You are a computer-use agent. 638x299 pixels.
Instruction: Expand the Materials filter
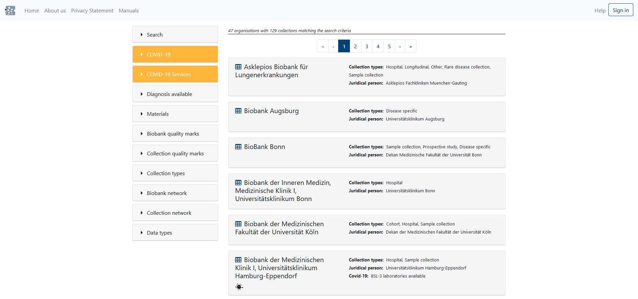coord(175,113)
